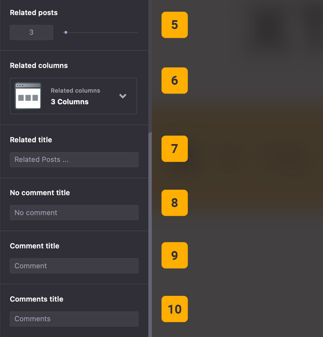Click into the Comment title field

coord(74,266)
